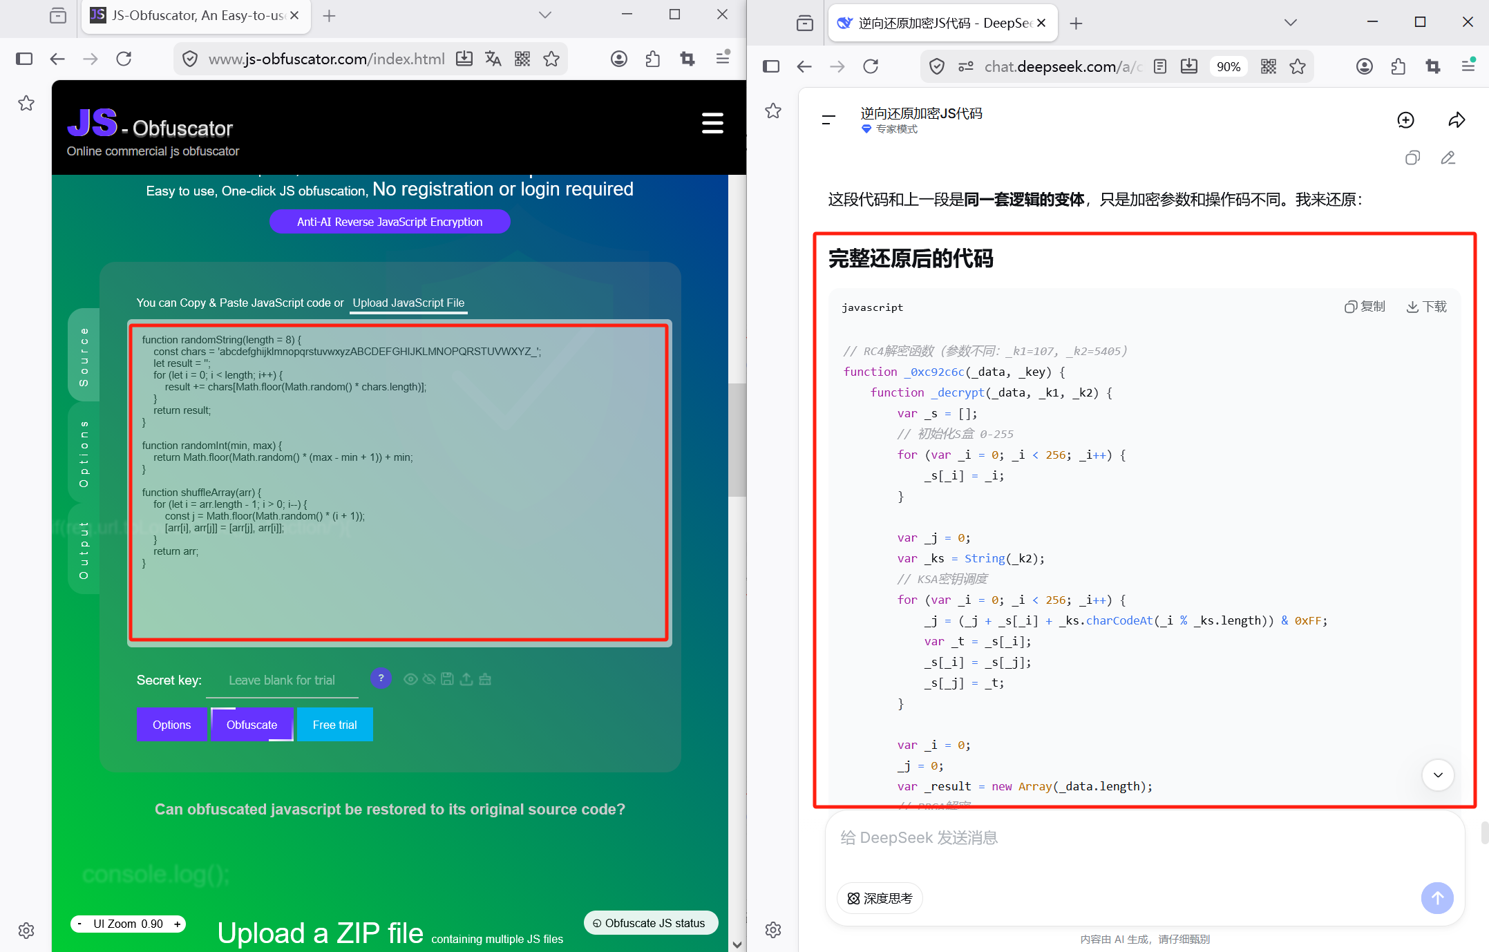Clear secret key with the broom icon
The width and height of the screenshot is (1489, 952).
click(485, 679)
